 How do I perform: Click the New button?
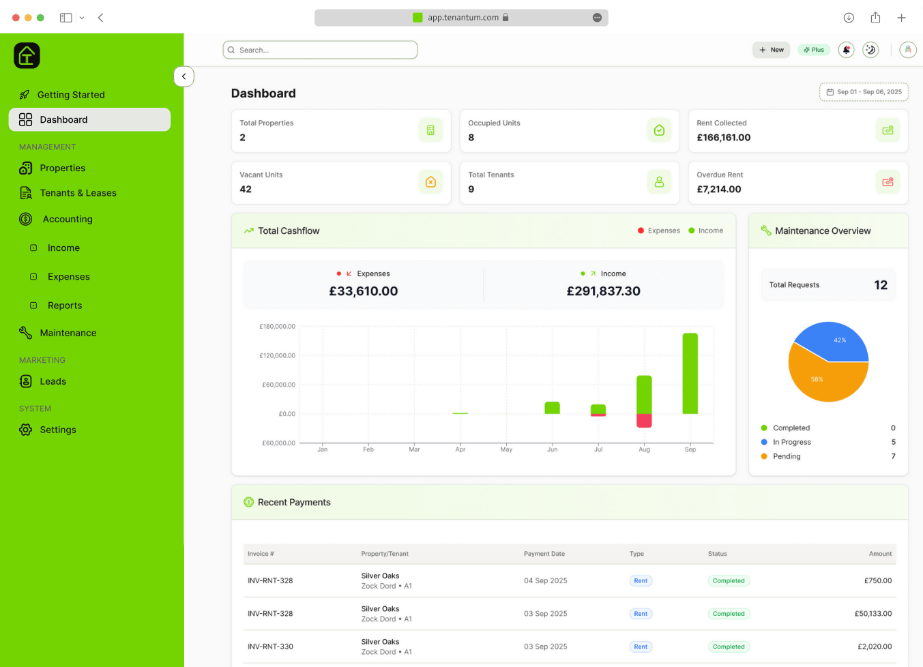coord(771,50)
